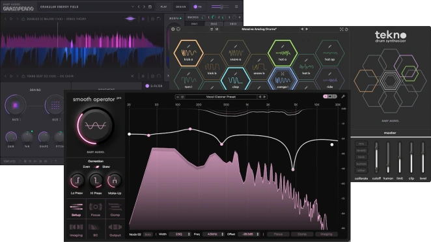Select the clap hexagon pad in Tekno
431x242 pixels.
(236, 79)
